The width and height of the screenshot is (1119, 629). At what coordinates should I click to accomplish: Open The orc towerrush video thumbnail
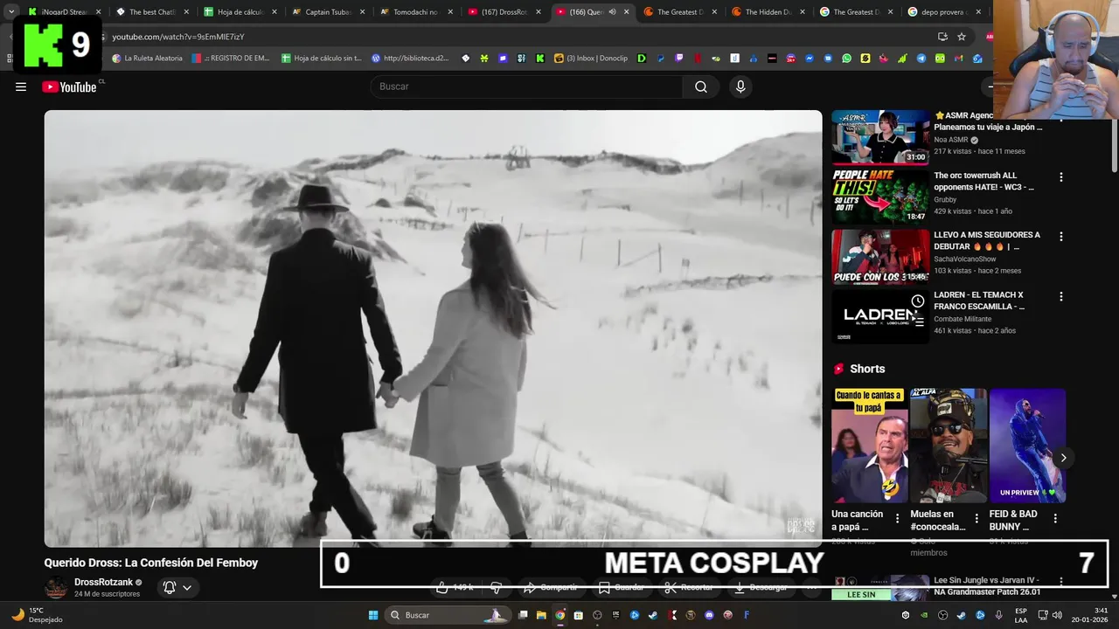coord(880,197)
